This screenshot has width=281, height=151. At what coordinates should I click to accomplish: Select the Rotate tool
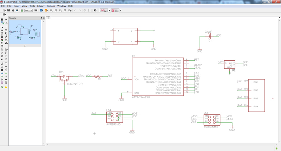point(6,30)
